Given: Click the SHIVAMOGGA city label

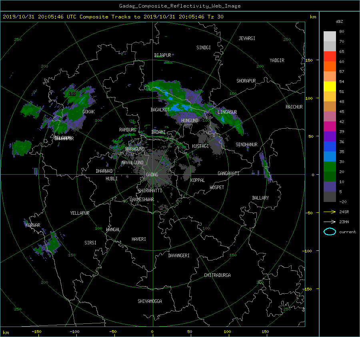Looking at the screenshot, I should click(x=150, y=301).
